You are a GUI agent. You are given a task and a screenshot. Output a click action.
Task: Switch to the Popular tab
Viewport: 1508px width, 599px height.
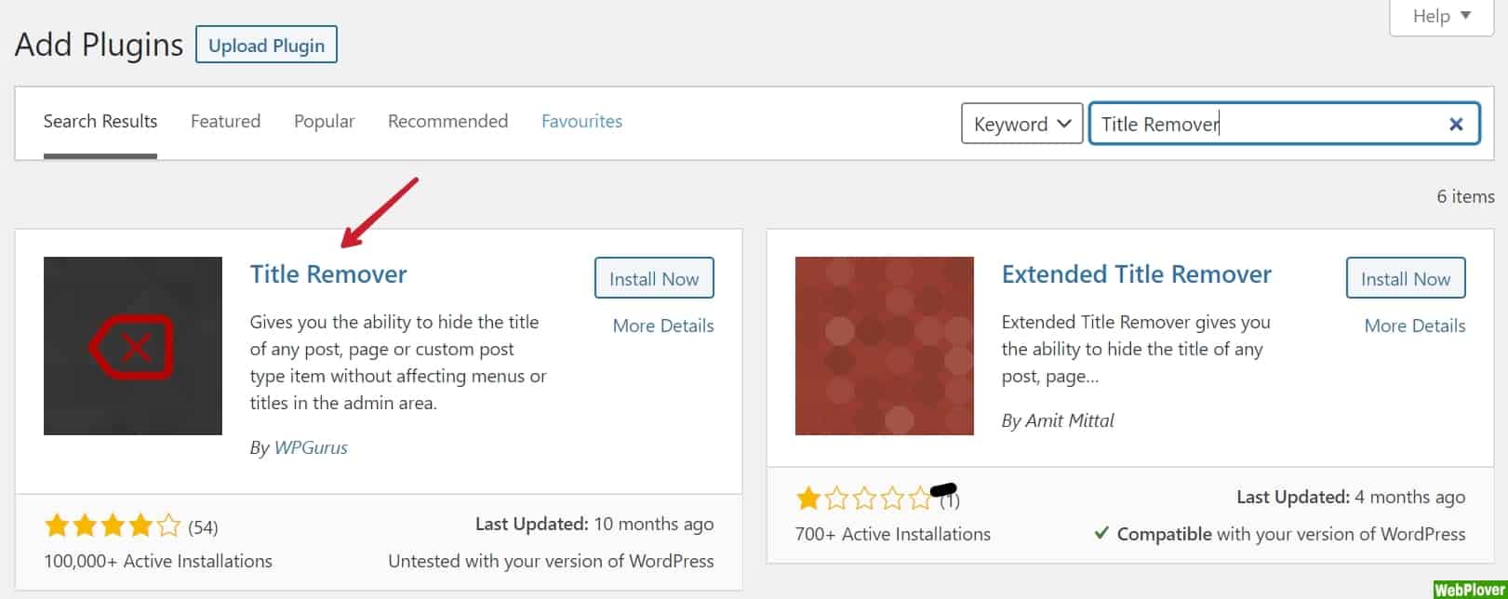click(324, 121)
